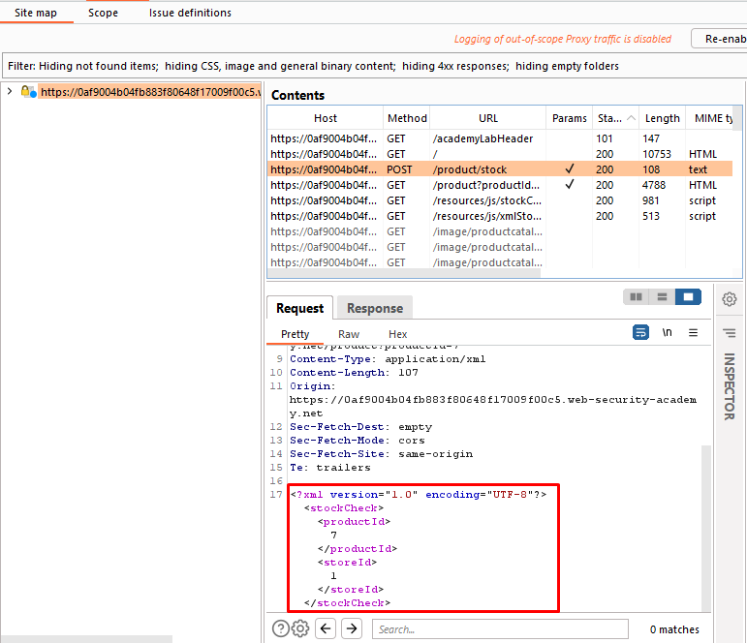Toggle word wrap icon in request editor
Screen dimensions: 747x643
(x=640, y=332)
